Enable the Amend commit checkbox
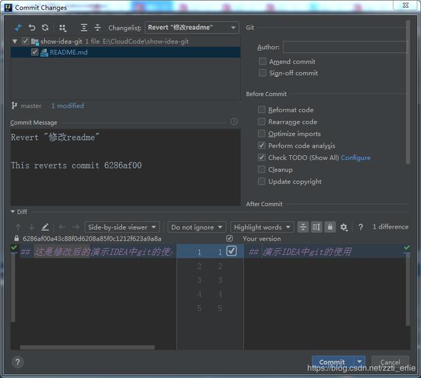Image resolution: width=421 pixels, height=378 pixels. click(262, 62)
